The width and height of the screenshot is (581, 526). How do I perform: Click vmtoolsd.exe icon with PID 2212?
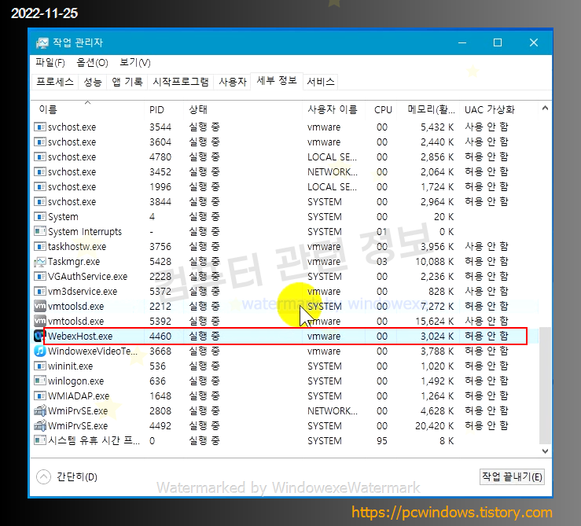pyautogui.click(x=39, y=306)
